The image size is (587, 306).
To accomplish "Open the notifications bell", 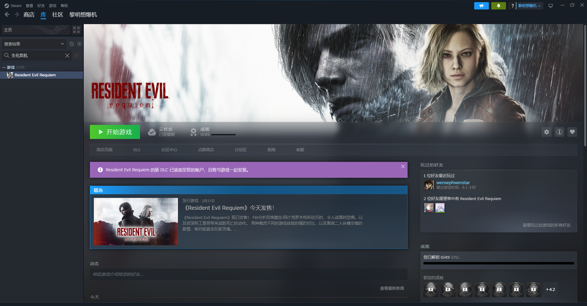I will [x=498, y=5].
